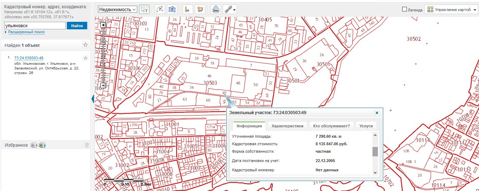Screen dimensions: 479x191
Task: Switch to the Характеристики tab
Action: tap(287, 126)
